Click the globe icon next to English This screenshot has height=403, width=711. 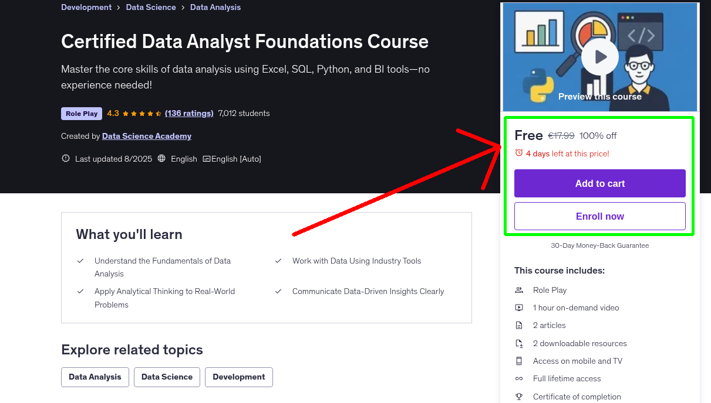(x=161, y=158)
